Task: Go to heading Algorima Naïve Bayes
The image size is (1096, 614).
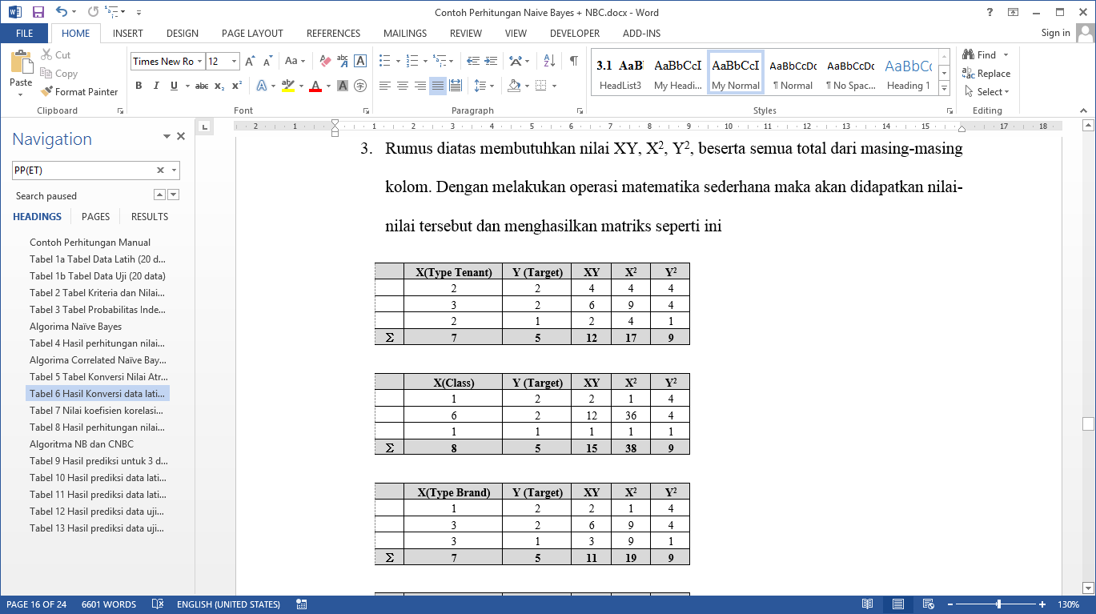Action: [x=75, y=327]
